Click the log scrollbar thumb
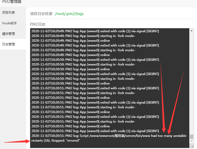This screenshot has width=197, height=149. (x=191, y=137)
